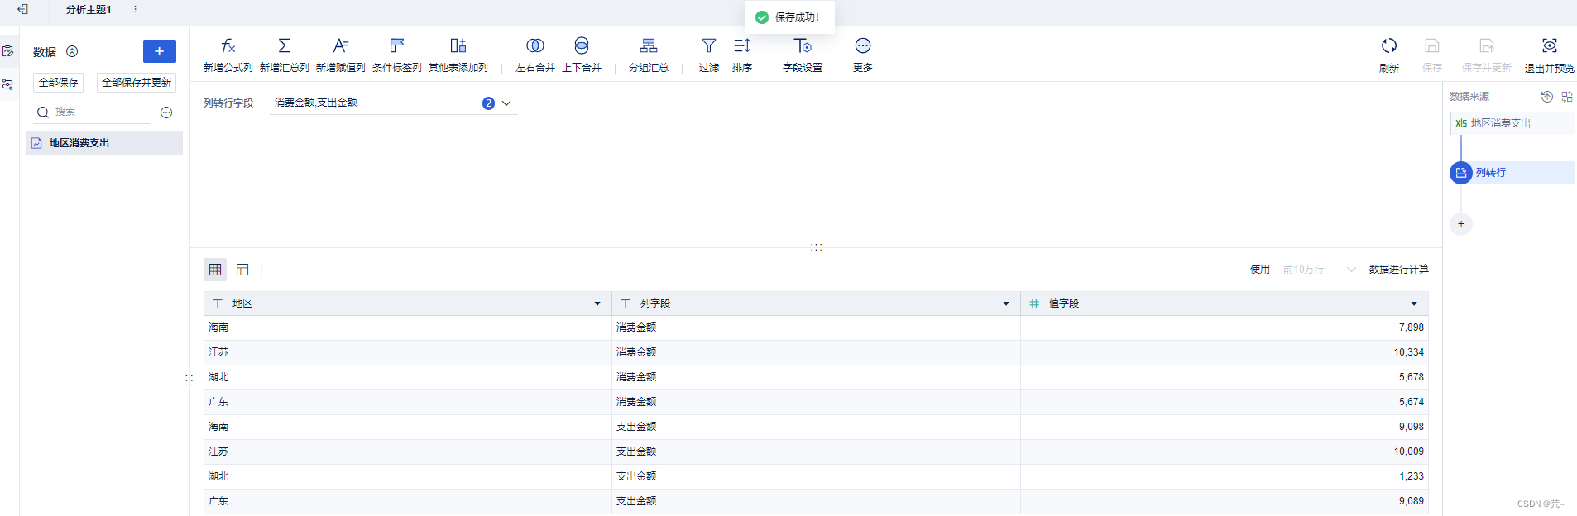Open the More tools menu
This screenshot has height=516, width=1577.
pos(863,55)
